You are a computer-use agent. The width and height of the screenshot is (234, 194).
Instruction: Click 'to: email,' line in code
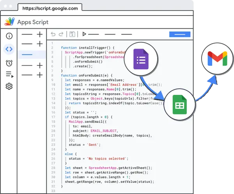(x=83, y=126)
